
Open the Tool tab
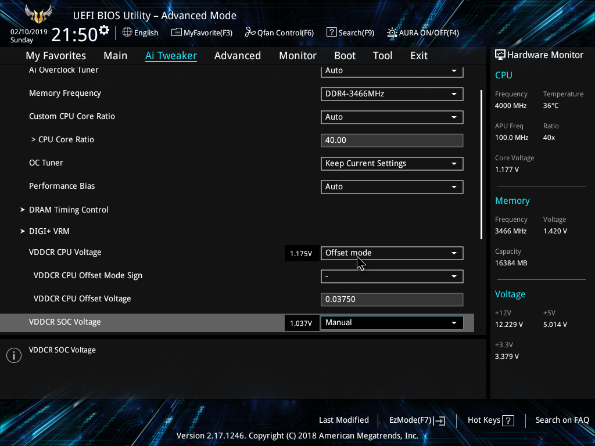click(382, 56)
